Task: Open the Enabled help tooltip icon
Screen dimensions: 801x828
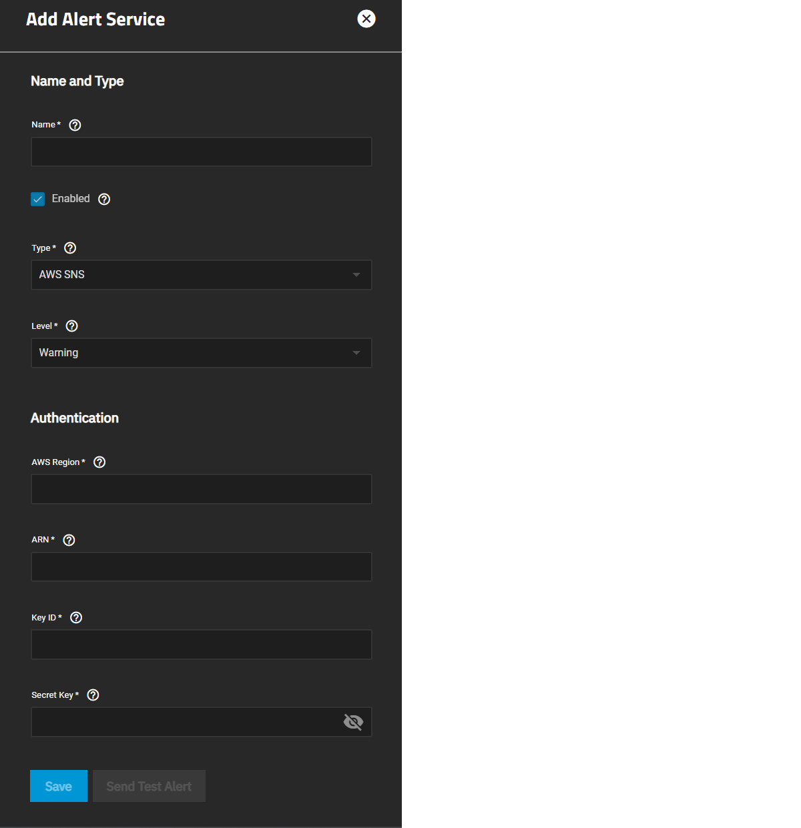Action: [x=104, y=199]
